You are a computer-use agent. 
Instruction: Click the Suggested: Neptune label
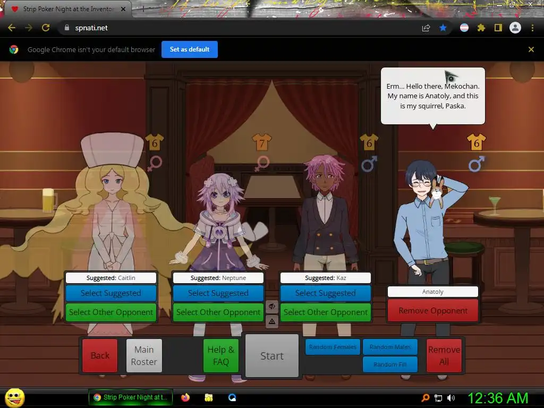coord(218,278)
